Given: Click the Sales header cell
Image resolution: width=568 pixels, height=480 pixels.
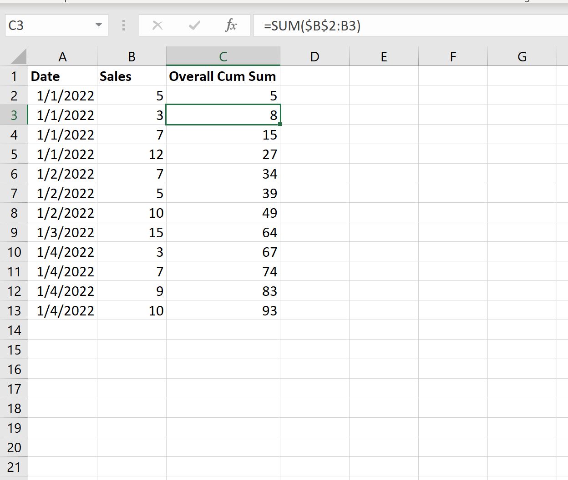Looking at the screenshot, I should [x=132, y=76].
